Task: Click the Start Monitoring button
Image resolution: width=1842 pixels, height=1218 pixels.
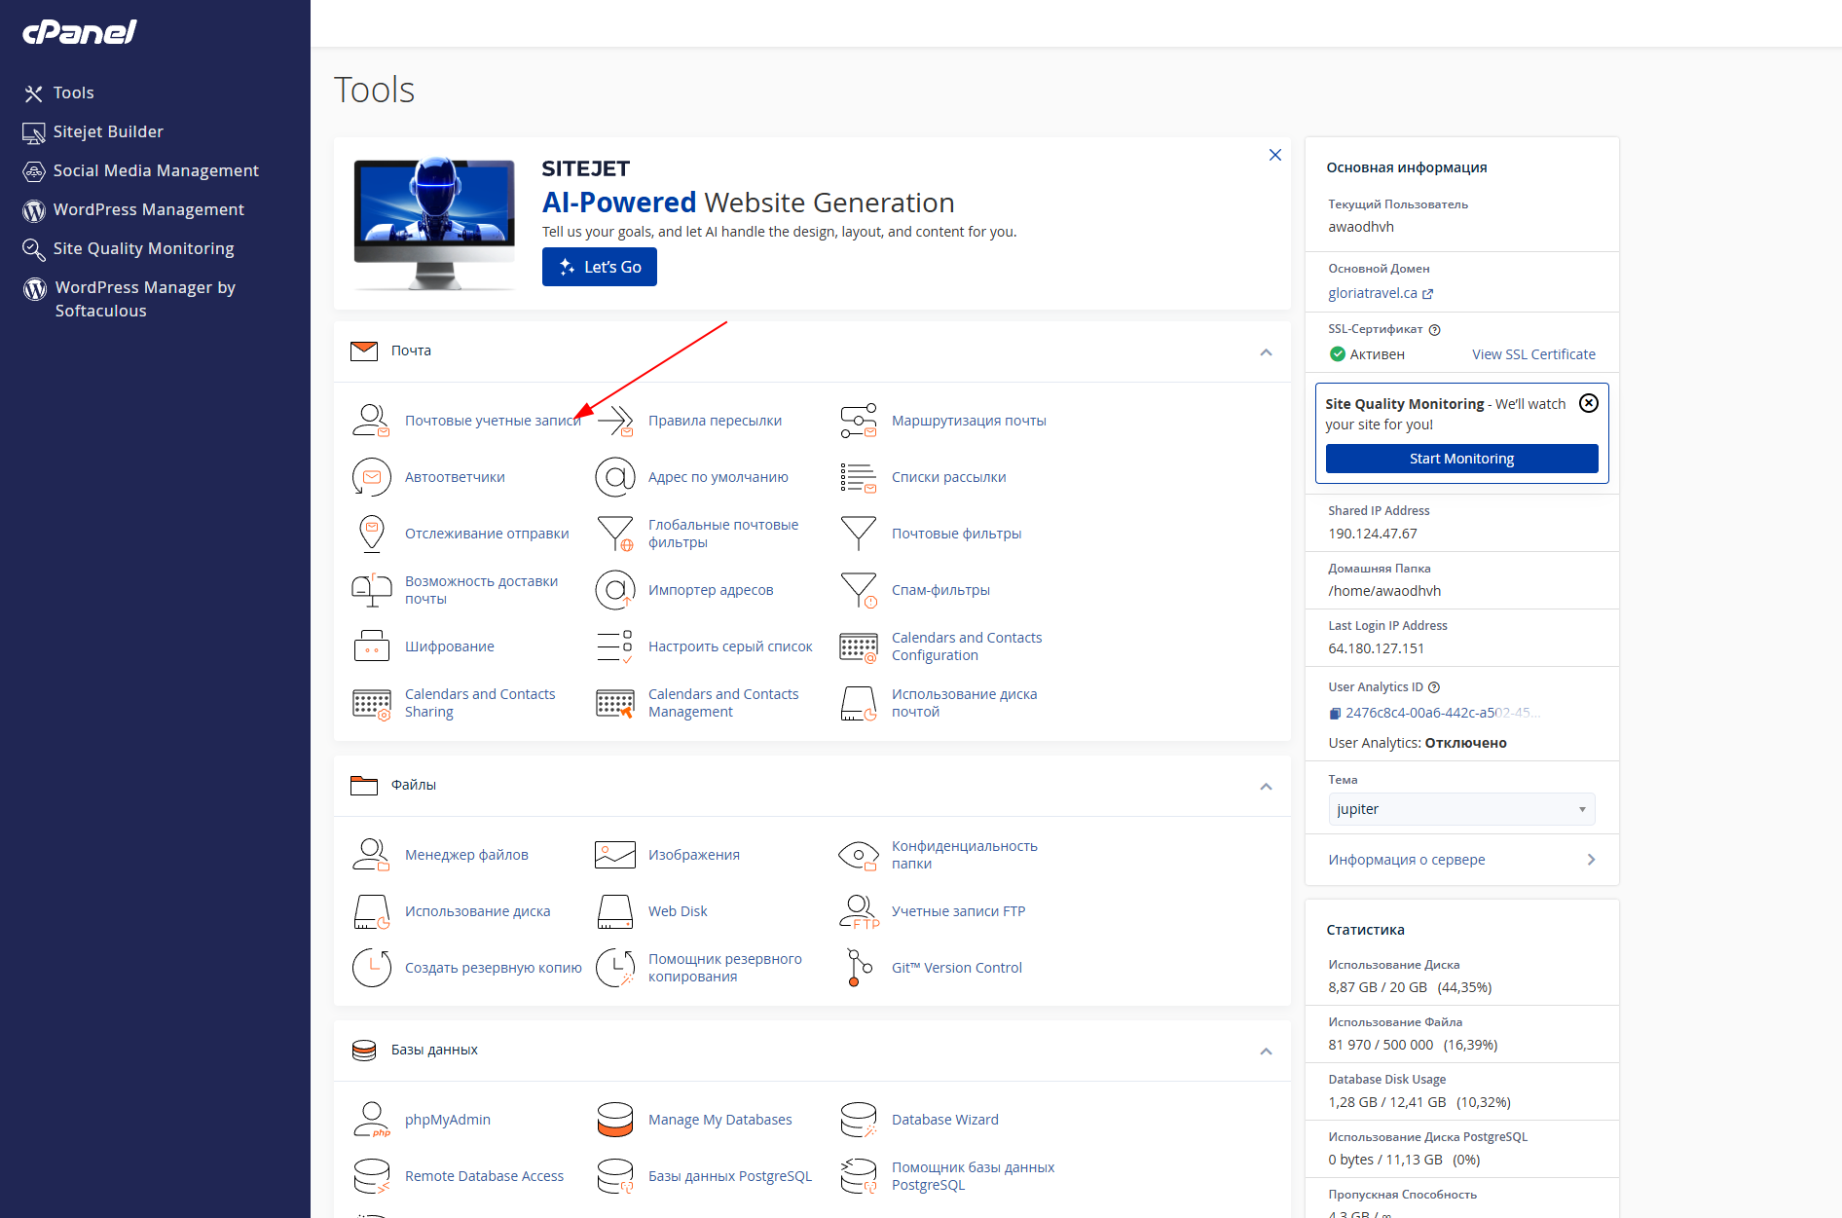Action: pos(1461,459)
